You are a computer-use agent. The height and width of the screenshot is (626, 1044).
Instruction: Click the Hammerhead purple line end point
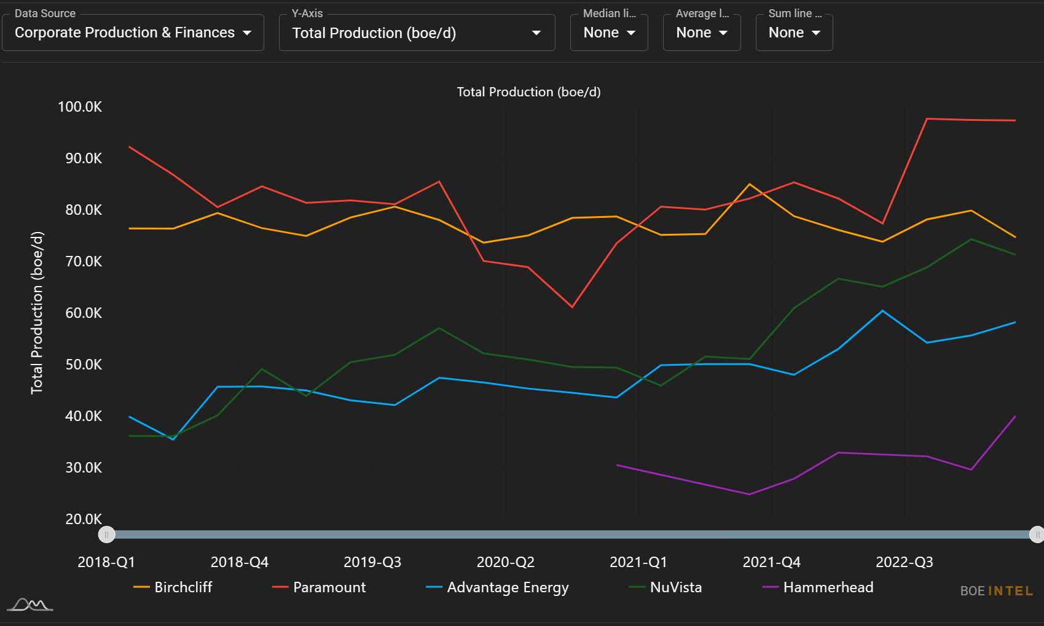click(x=1015, y=416)
